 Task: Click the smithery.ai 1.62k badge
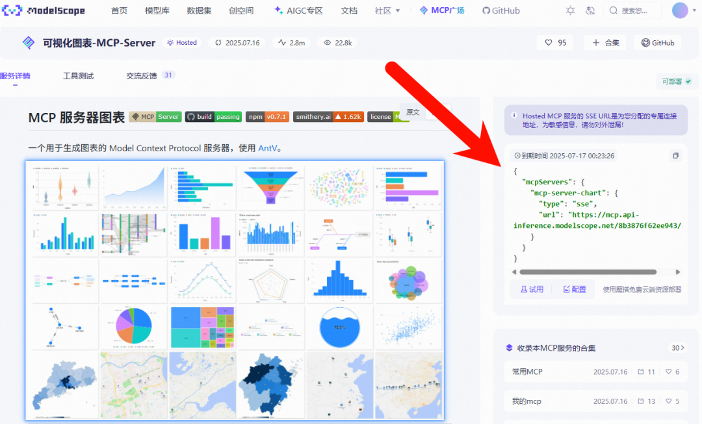(328, 117)
